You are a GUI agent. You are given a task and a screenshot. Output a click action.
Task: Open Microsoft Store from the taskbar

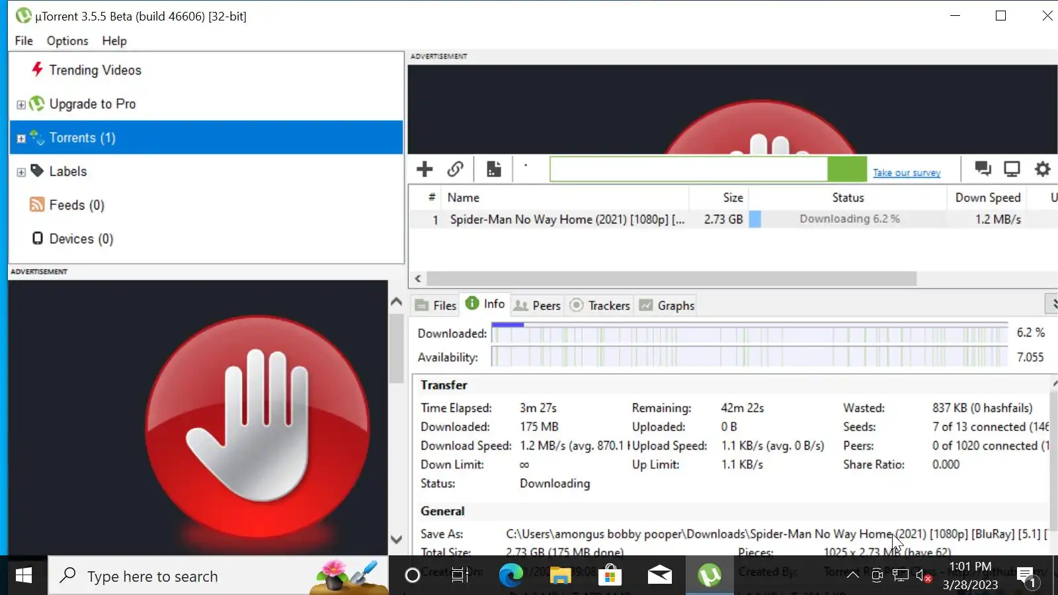point(610,576)
